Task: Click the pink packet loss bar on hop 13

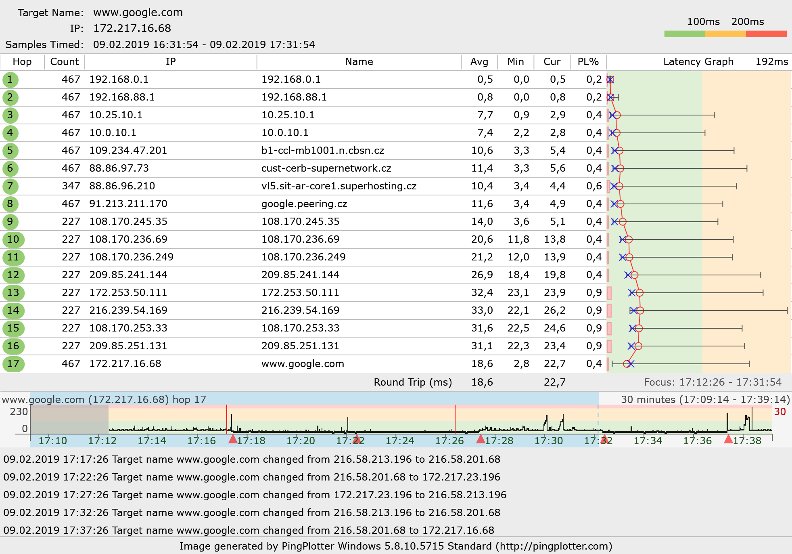Action: [609, 293]
